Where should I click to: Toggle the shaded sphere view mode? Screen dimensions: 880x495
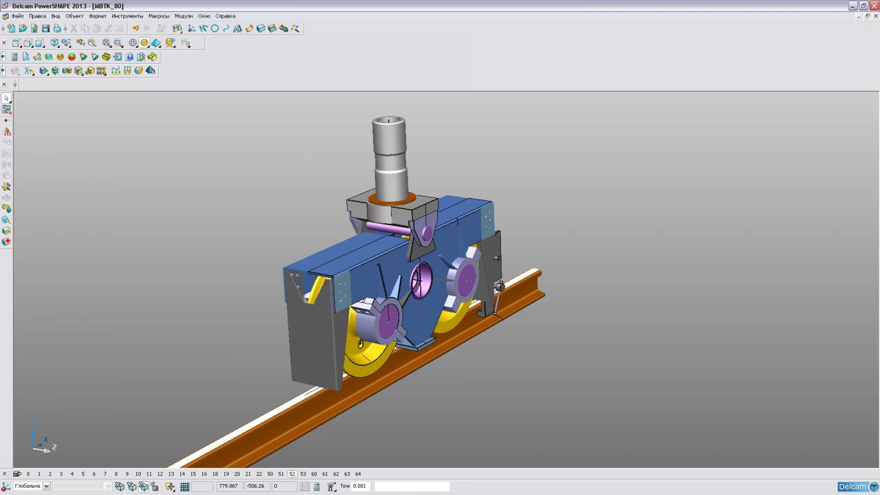pyautogui.click(x=144, y=43)
